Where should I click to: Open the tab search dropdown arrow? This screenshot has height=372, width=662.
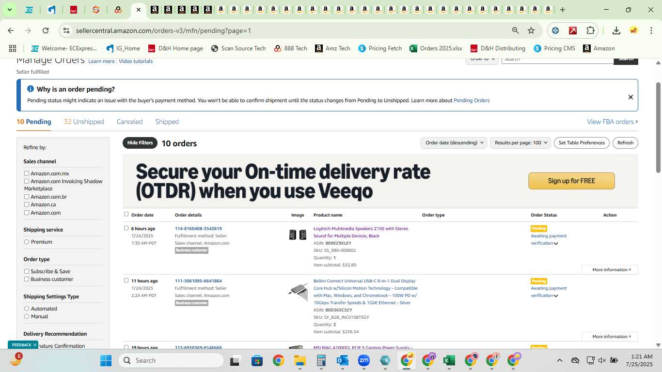[9, 10]
